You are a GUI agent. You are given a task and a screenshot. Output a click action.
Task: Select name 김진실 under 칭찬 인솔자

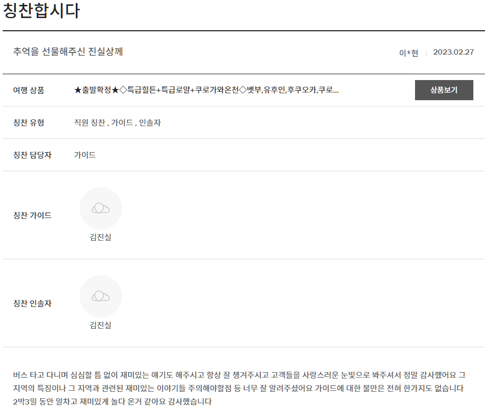101,325
